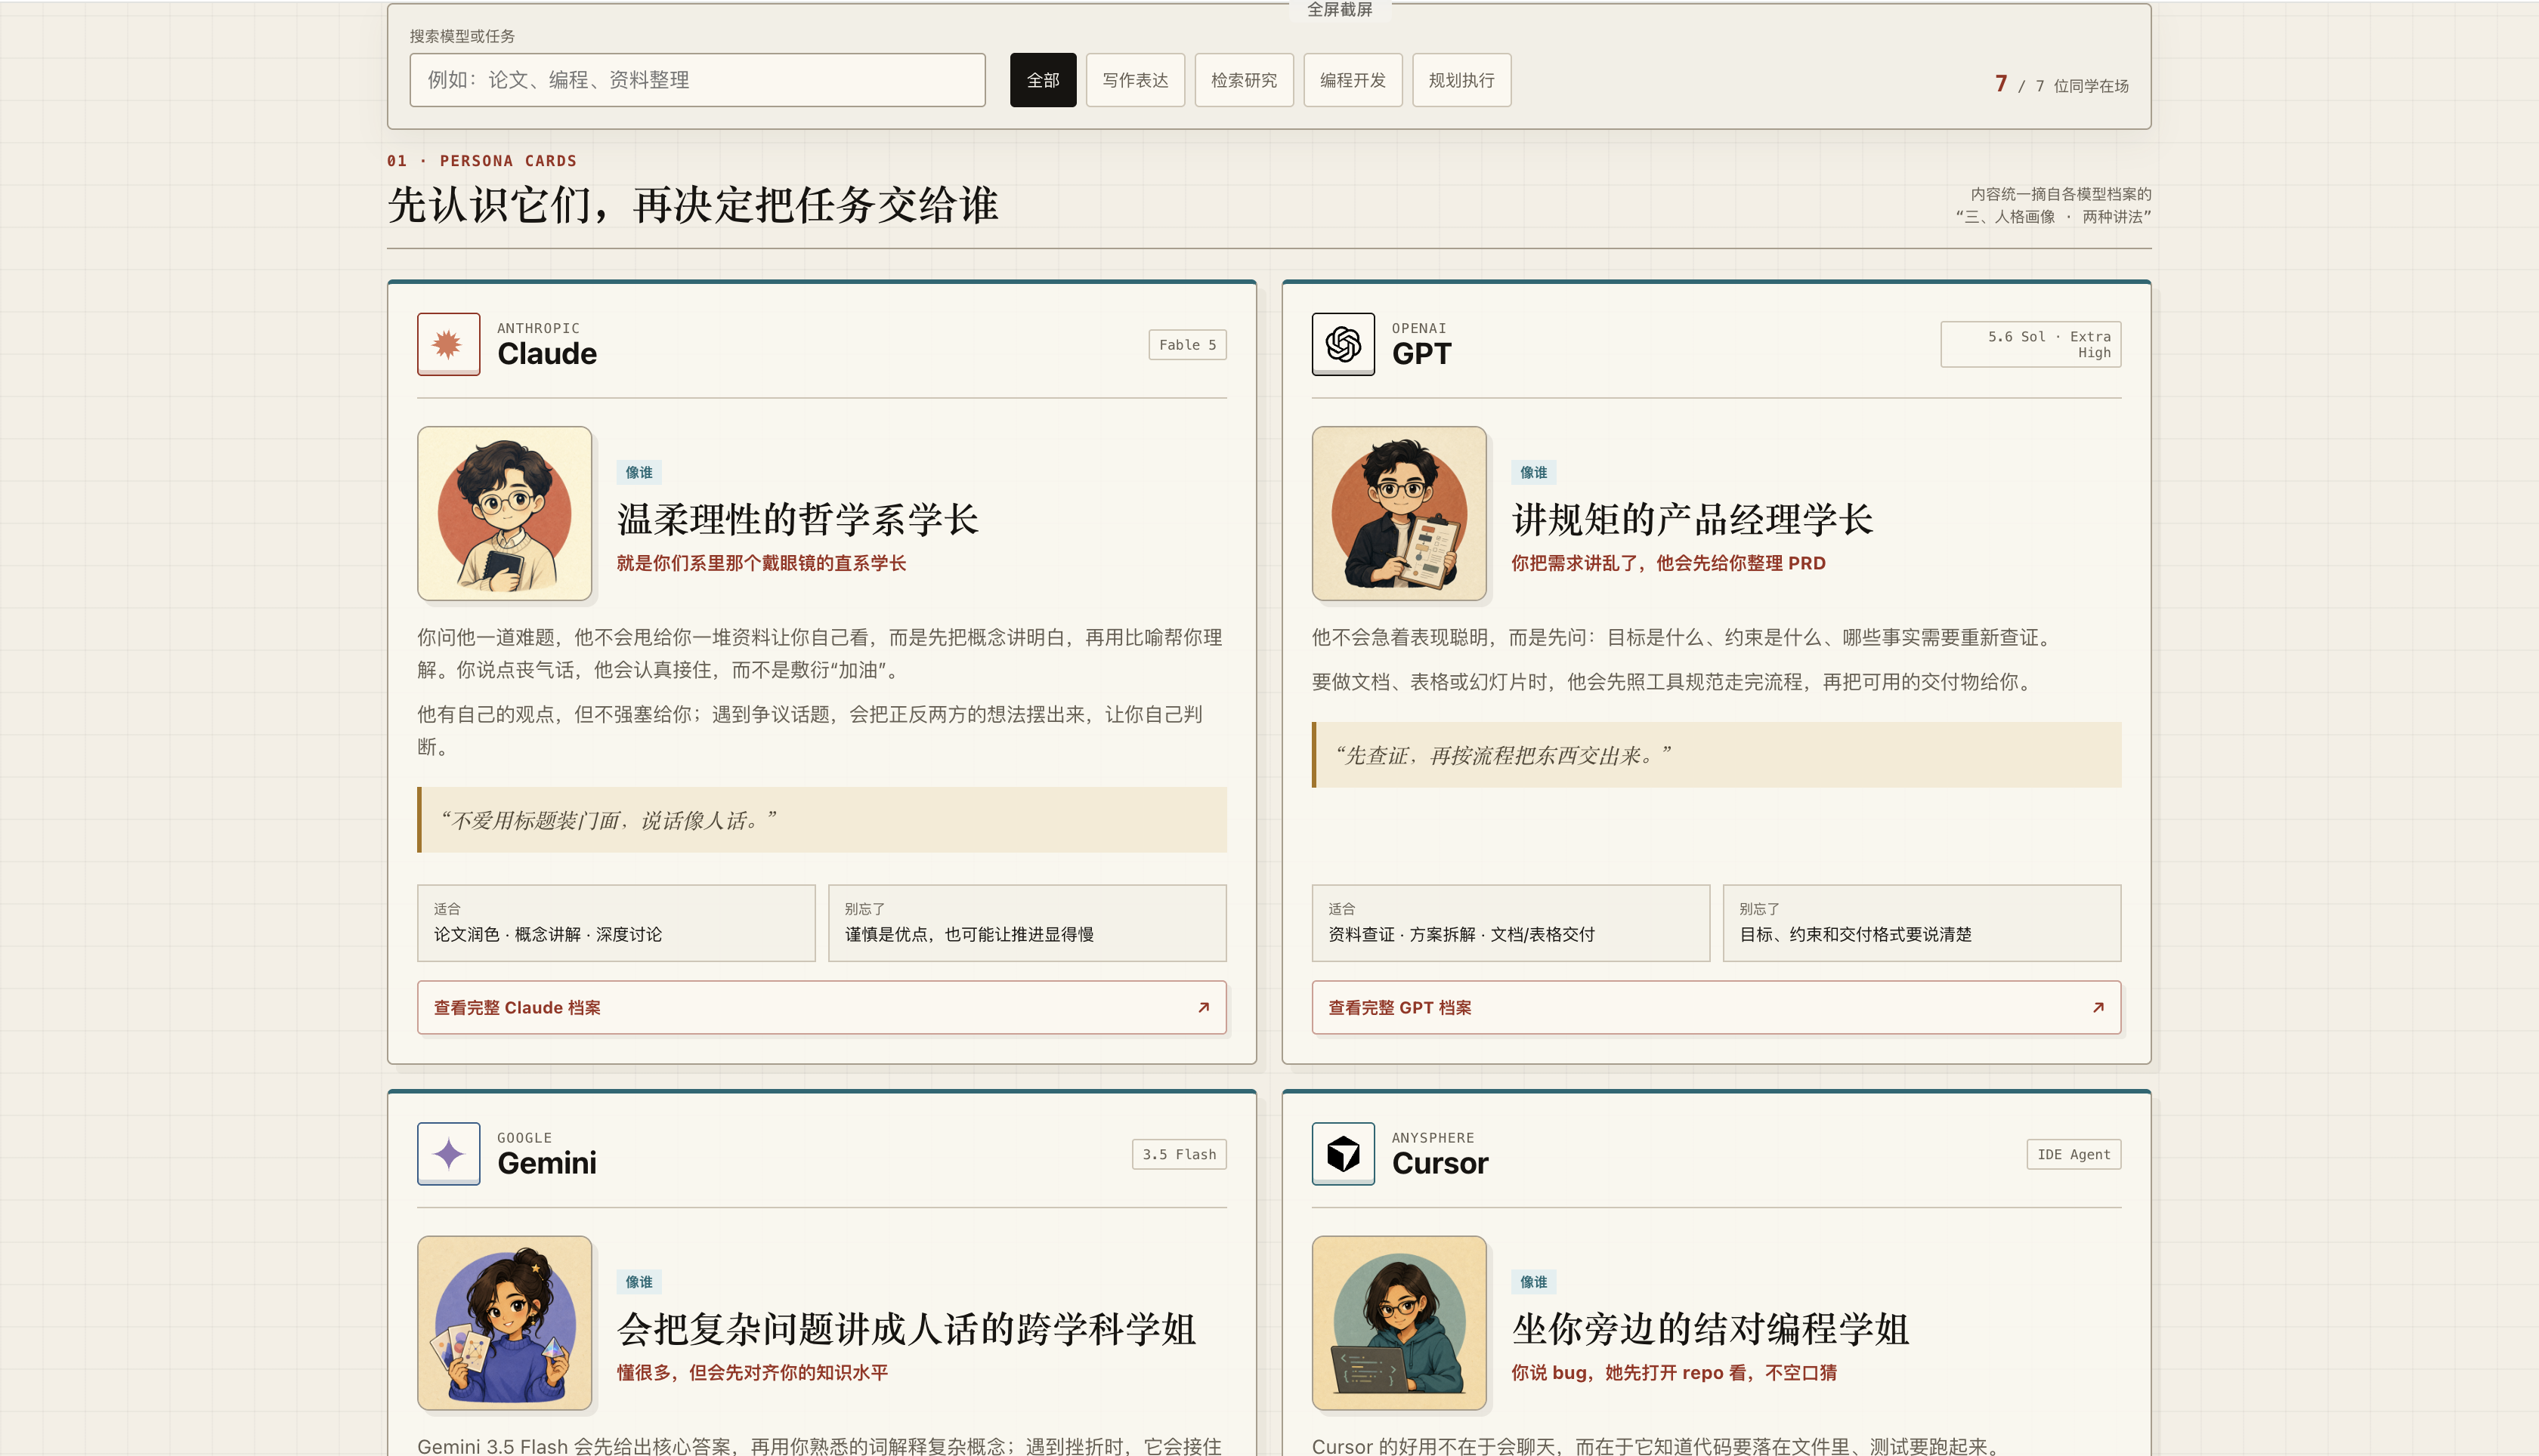
Task: Click Gemini's avatar holding cards illustration
Action: (506, 1322)
